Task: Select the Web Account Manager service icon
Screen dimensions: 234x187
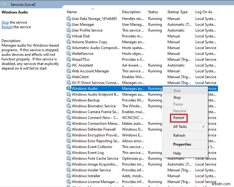Action: click(68, 71)
